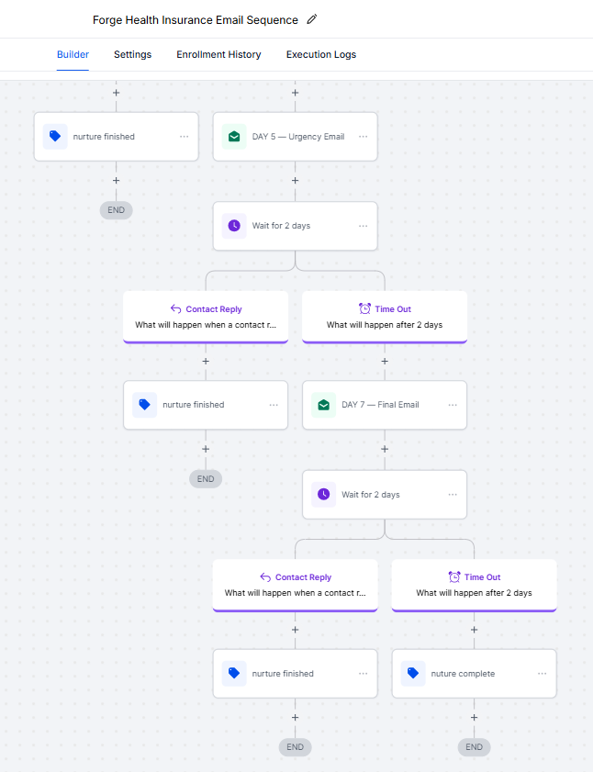Select the first Contact Reply branch
Viewport: 593px width, 772px height.
pyautogui.click(x=206, y=317)
